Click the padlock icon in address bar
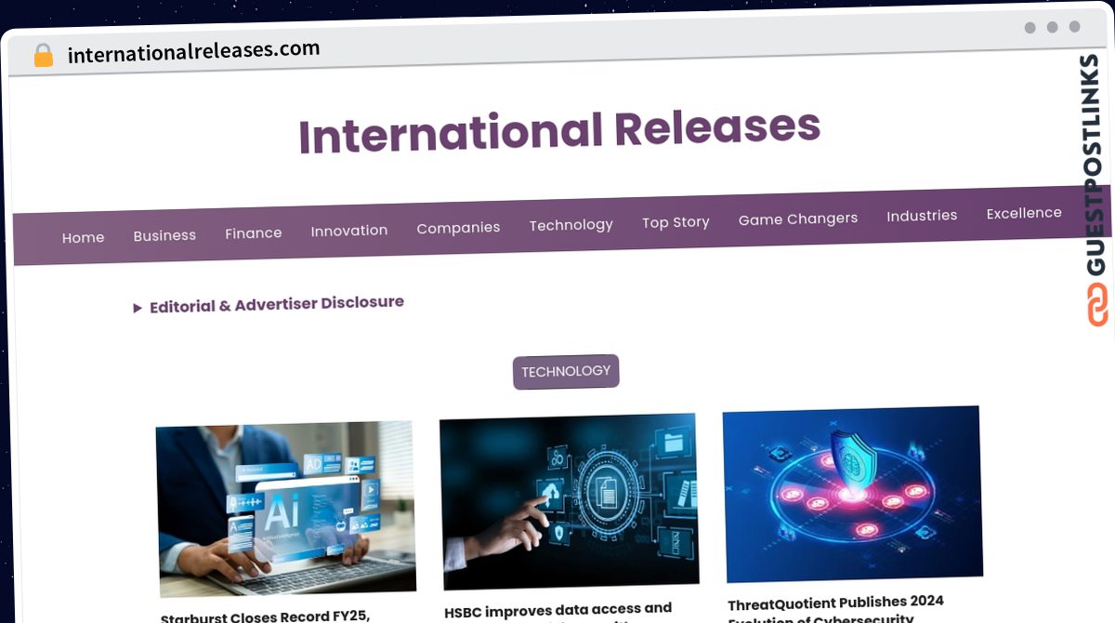The width and height of the screenshot is (1115, 623). pos(44,55)
